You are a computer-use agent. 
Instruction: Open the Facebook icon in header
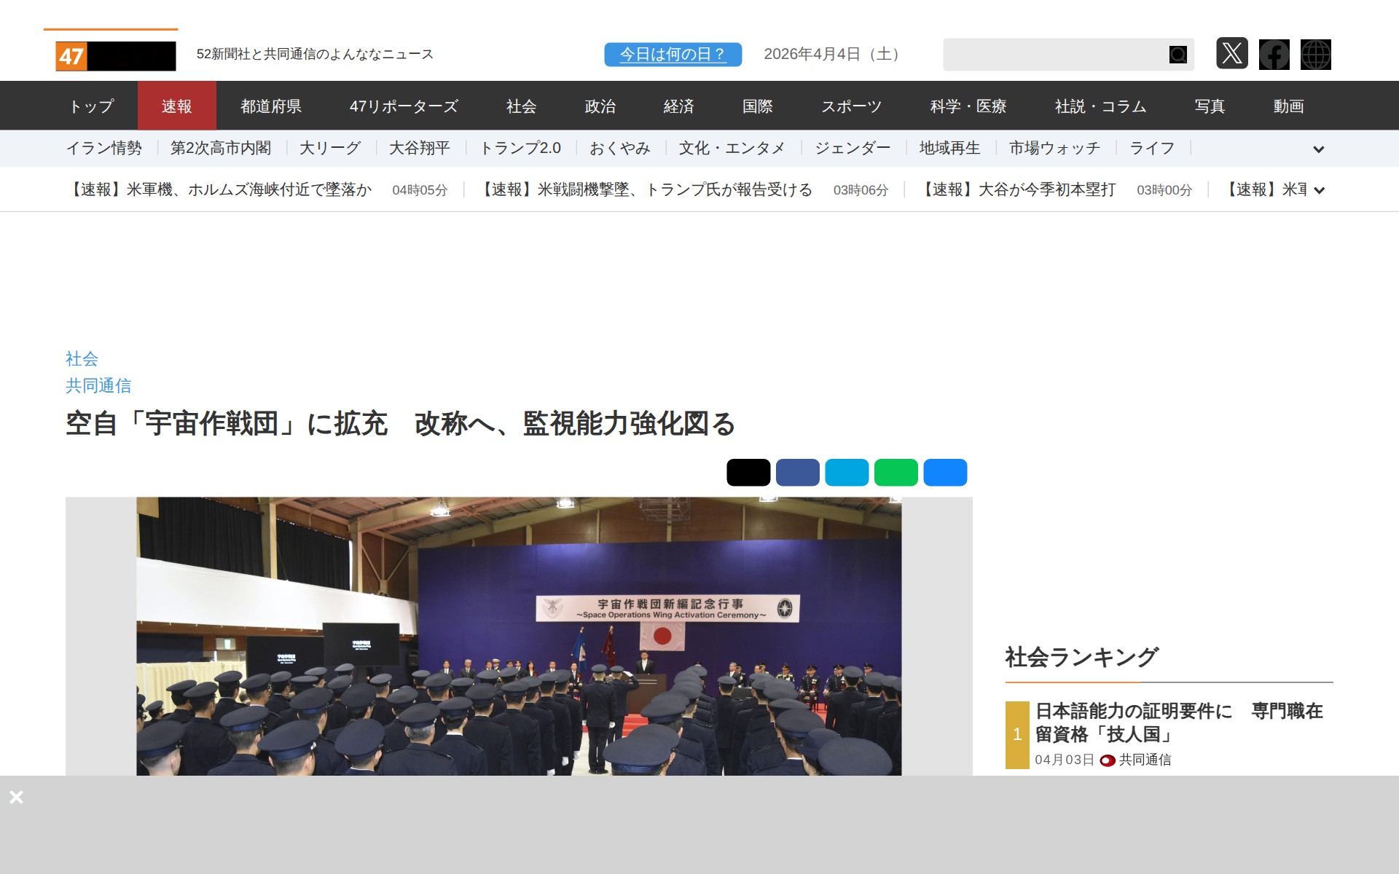(1274, 54)
